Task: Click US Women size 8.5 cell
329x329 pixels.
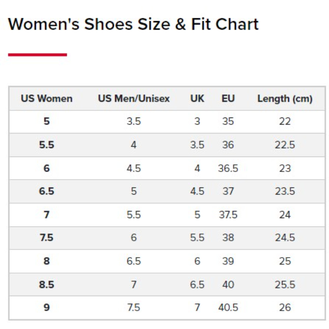Action: [x=47, y=284]
